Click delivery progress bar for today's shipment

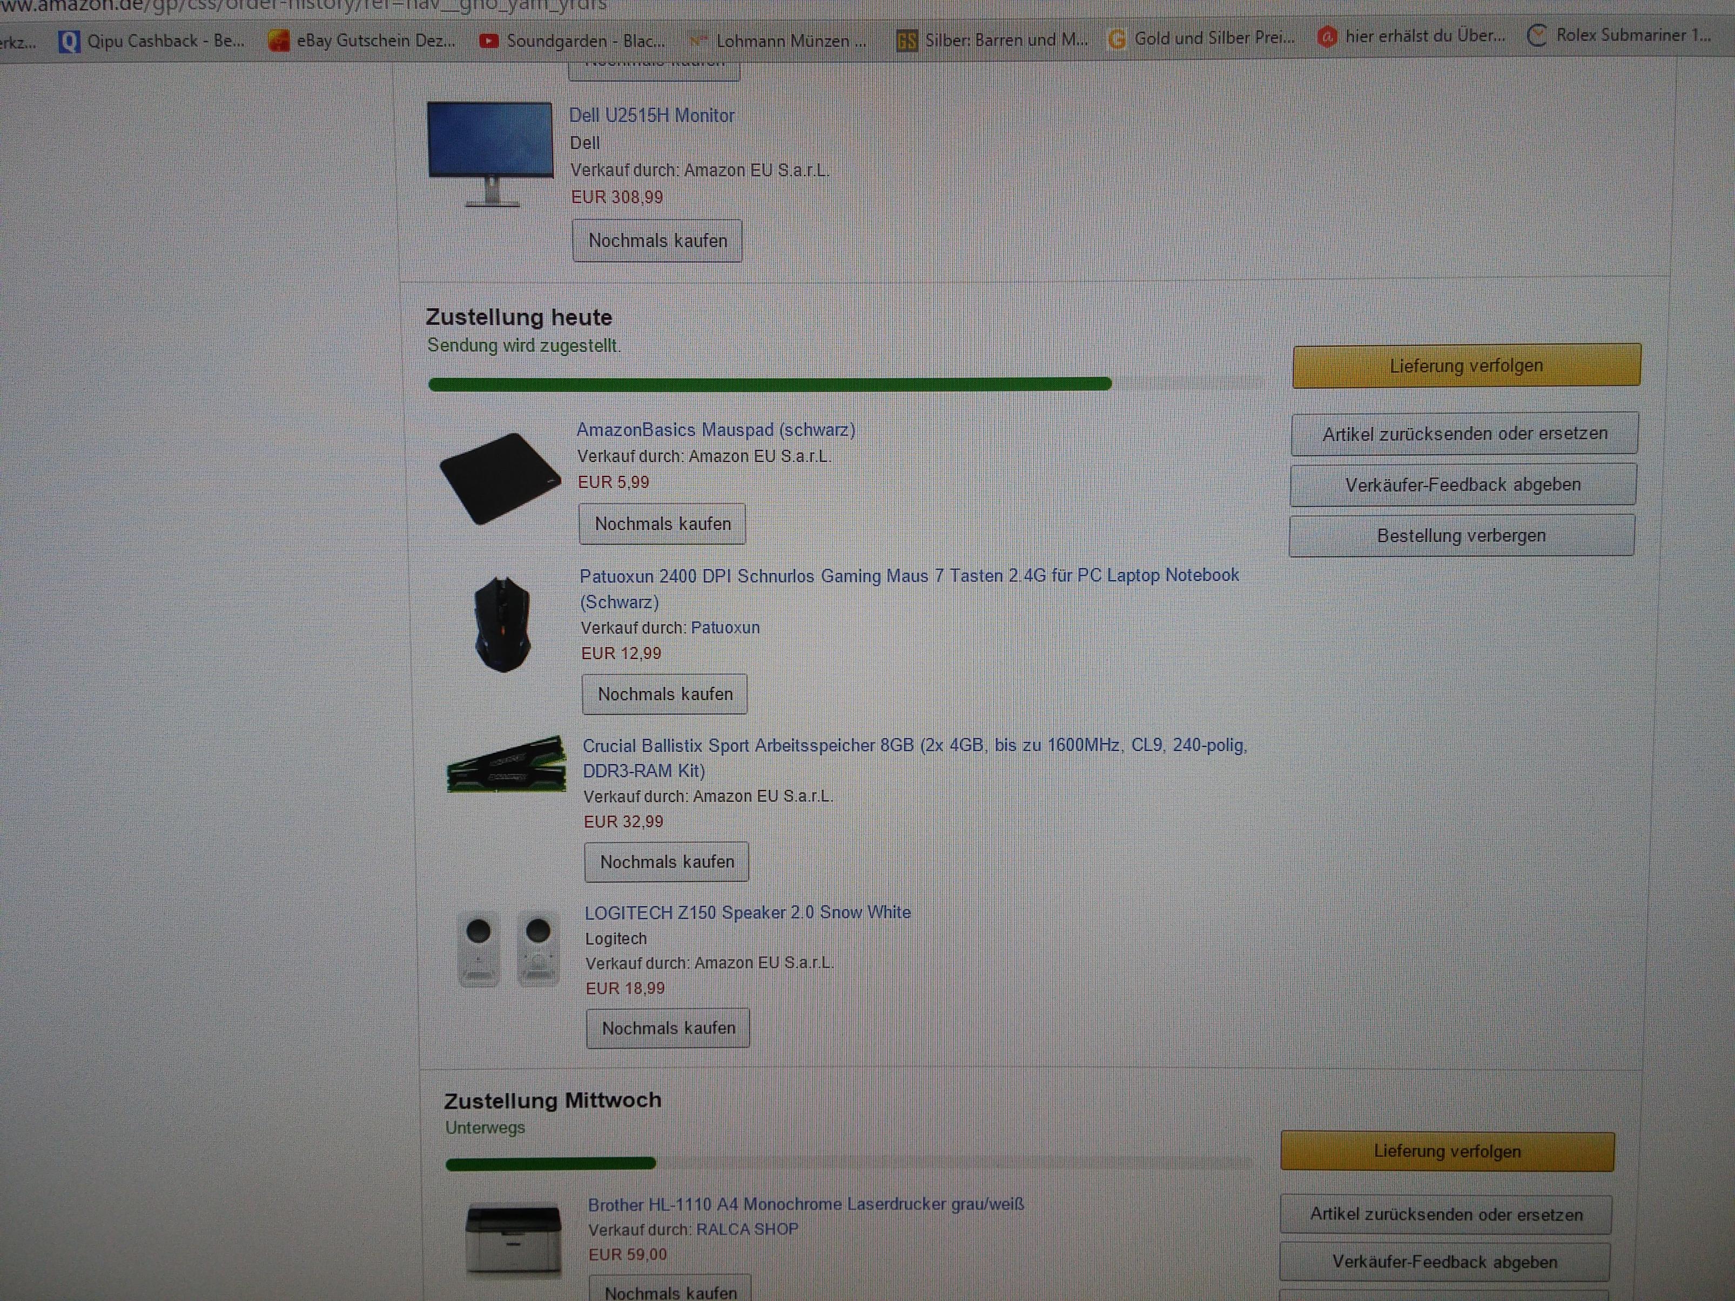pos(845,383)
